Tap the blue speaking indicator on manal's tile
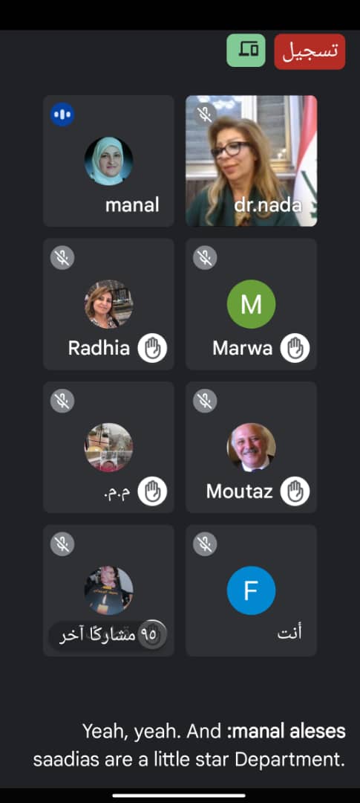 (62, 115)
